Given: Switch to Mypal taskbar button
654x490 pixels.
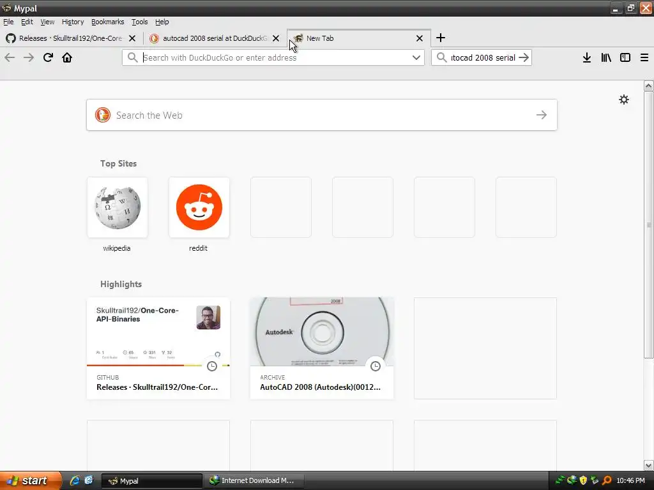Looking at the screenshot, I should (152, 481).
